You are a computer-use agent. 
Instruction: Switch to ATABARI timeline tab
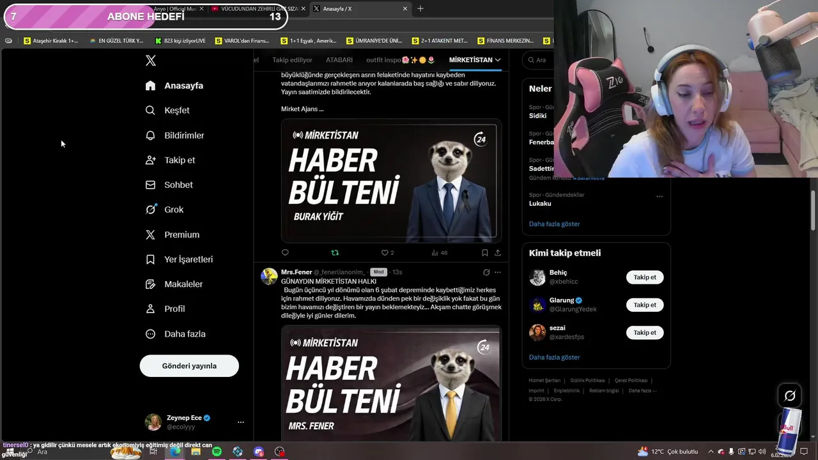[x=339, y=60]
